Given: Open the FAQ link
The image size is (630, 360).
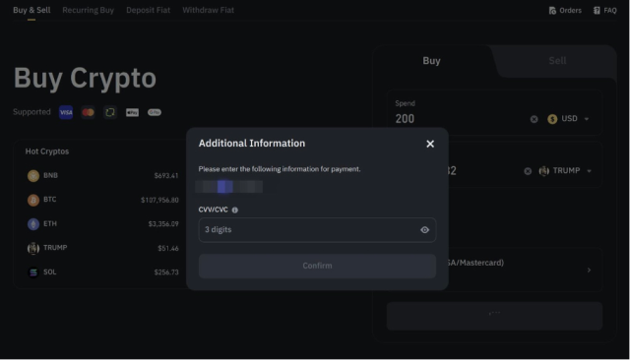Looking at the screenshot, I should 604,11.
